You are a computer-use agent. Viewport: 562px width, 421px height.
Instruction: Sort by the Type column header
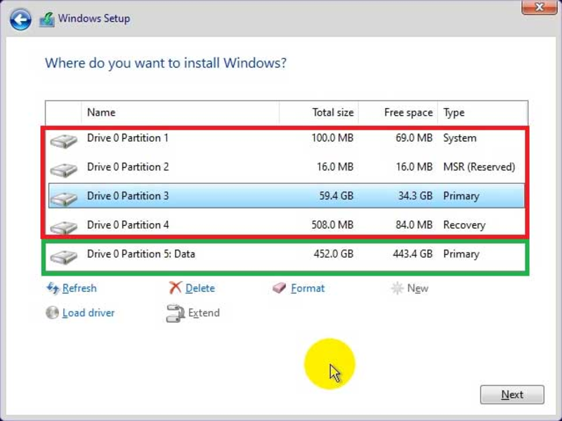pos(483,112)
